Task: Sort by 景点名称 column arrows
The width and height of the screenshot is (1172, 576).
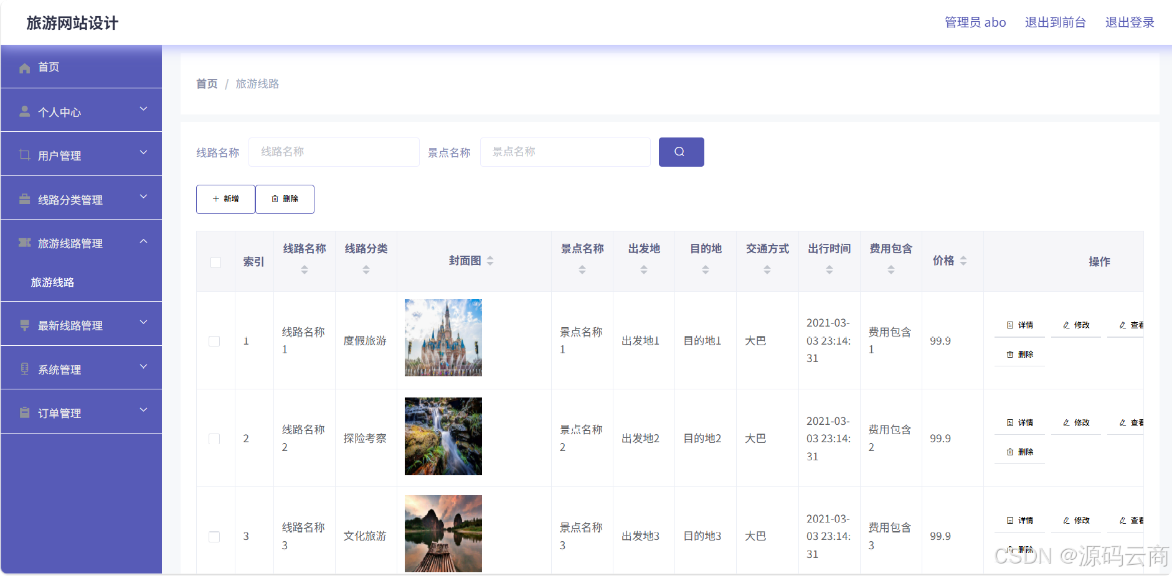Action: coord(582,269)
